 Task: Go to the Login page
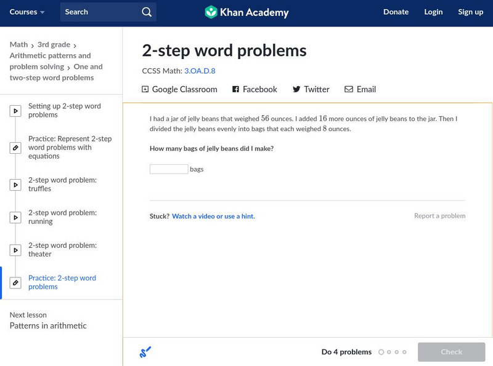coord(433,12)
